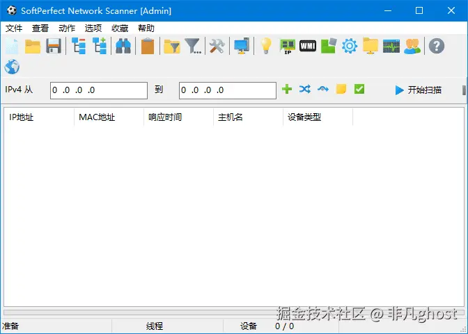This screenshot has width=468, height=334.
Task: Click the 到 end address field
Action: pyautogui.click(x=228, y=90)
